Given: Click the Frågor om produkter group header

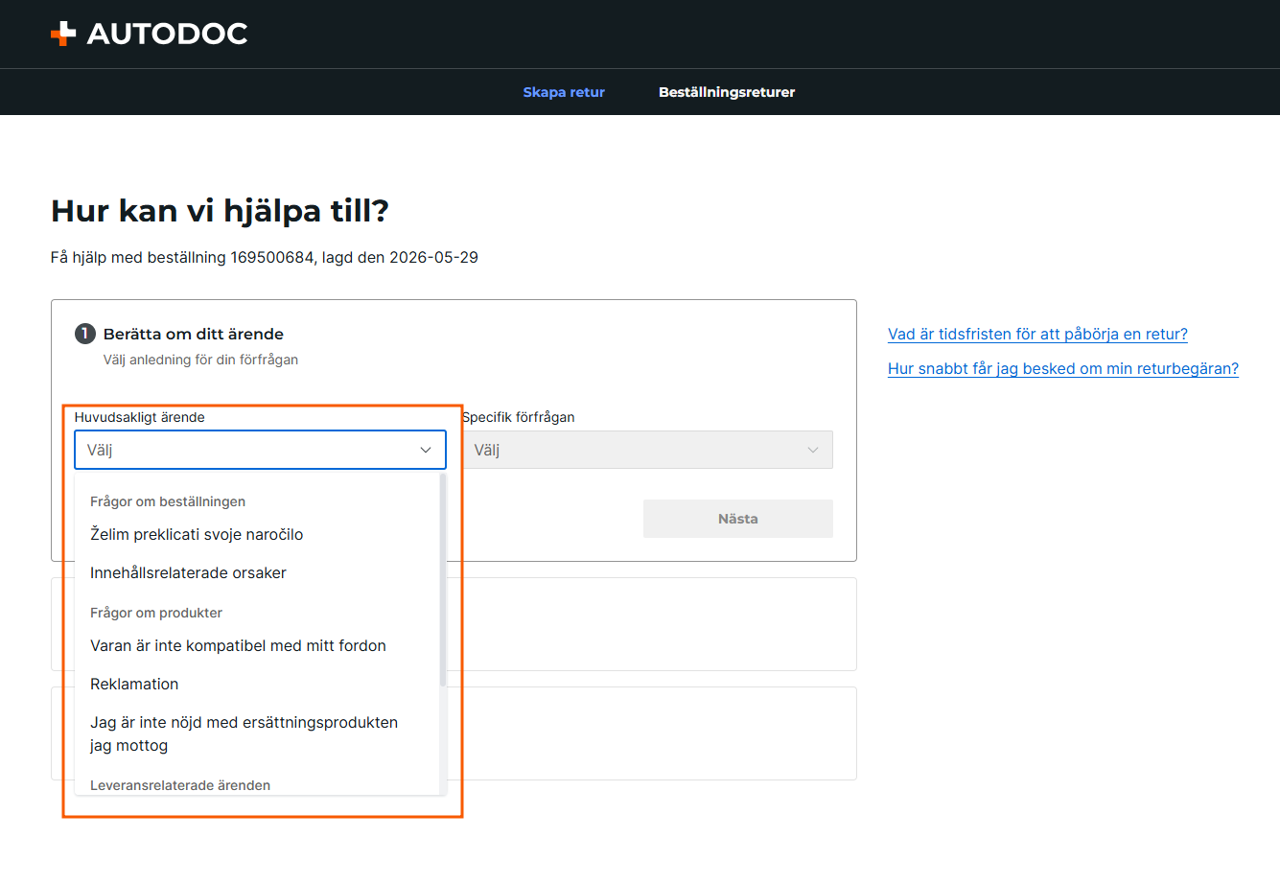Looking at the screenshot, I should tap(156, 613).
